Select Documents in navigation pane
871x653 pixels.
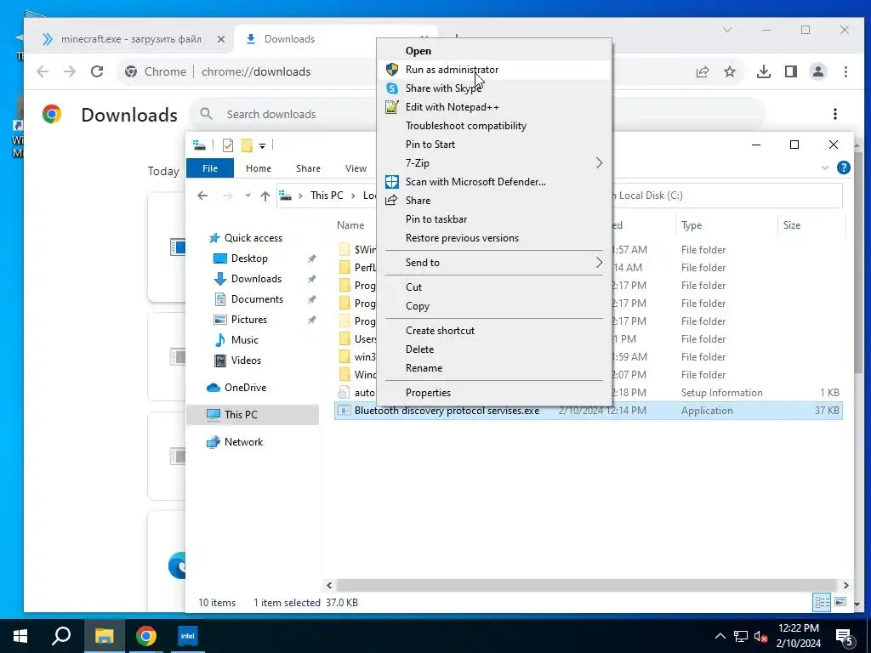(257, 298)
